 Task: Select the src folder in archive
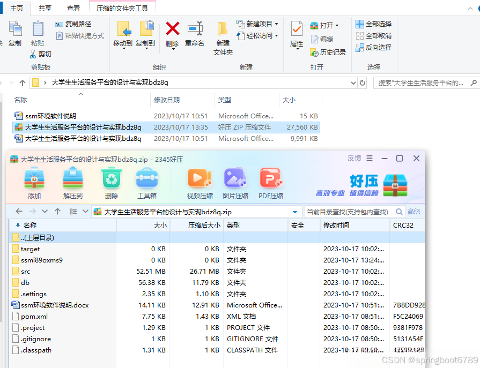tap(217, 272)
